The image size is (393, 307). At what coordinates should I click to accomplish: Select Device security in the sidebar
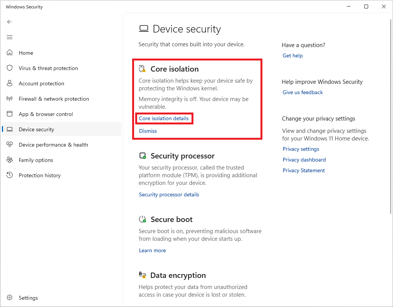pos(36,129)
